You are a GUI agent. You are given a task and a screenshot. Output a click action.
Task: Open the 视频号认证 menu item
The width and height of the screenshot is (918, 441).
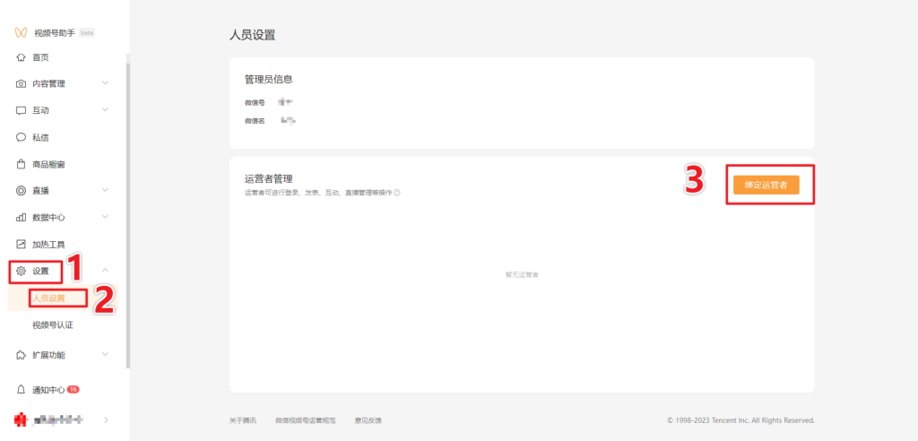[52, 324]
